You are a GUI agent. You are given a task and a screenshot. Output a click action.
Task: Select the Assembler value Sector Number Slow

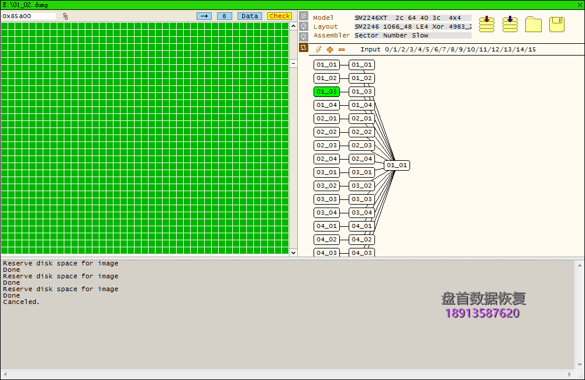pos(412,36)
